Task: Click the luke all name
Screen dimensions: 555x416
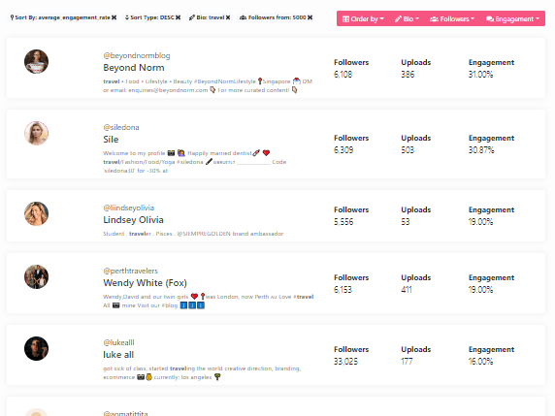Action: 118,355
